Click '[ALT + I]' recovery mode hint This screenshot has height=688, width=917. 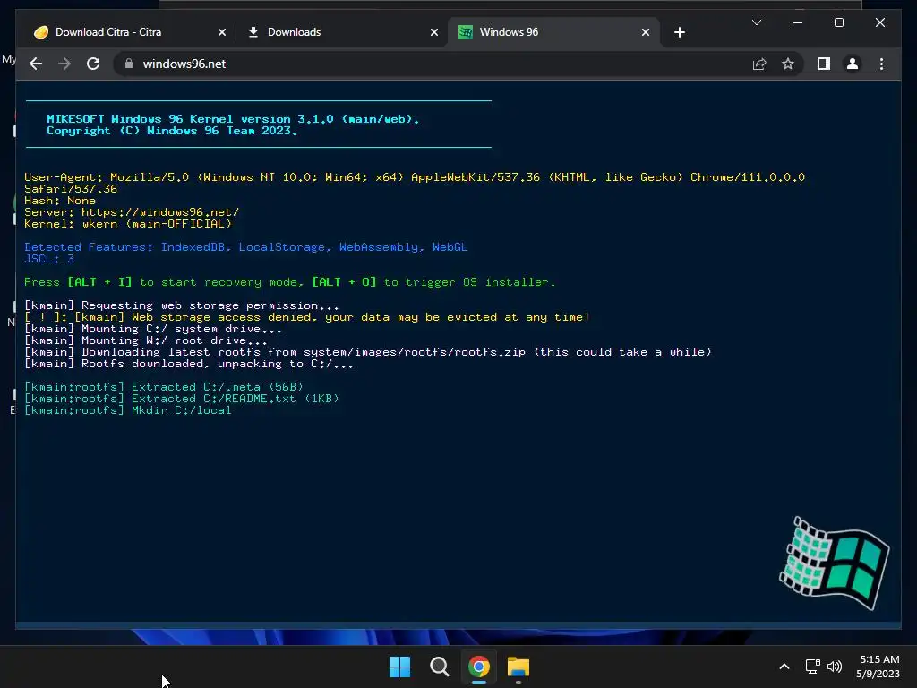coord(100,282)
